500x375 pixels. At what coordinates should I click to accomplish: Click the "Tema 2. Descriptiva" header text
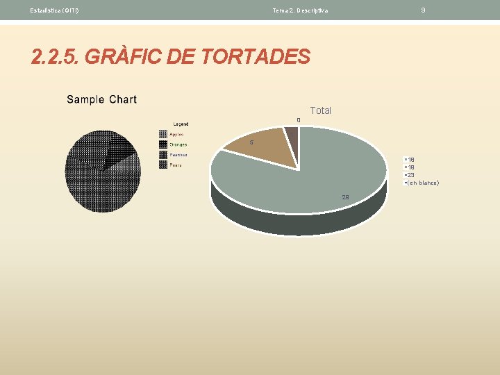click(x=300, y=10)
